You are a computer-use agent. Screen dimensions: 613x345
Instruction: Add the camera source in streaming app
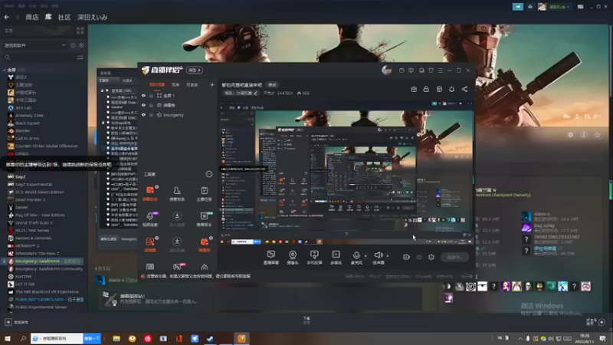(293, 258)
